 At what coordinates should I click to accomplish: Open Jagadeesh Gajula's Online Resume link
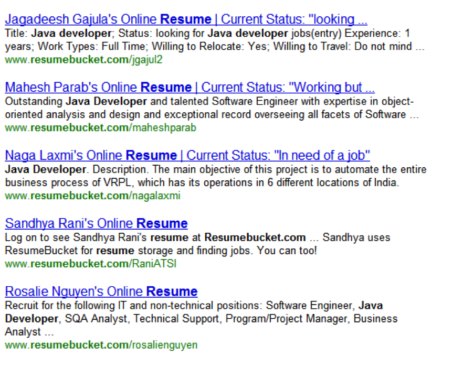click(x=186, y=19)
